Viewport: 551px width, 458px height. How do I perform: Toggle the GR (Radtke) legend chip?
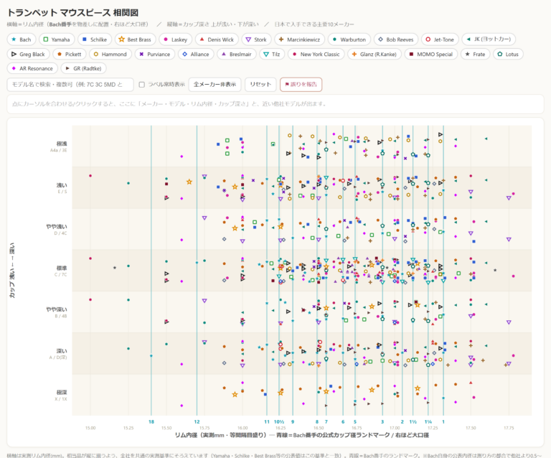(84, 68)
